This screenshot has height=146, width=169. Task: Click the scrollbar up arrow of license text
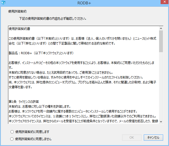click(161, 28)
